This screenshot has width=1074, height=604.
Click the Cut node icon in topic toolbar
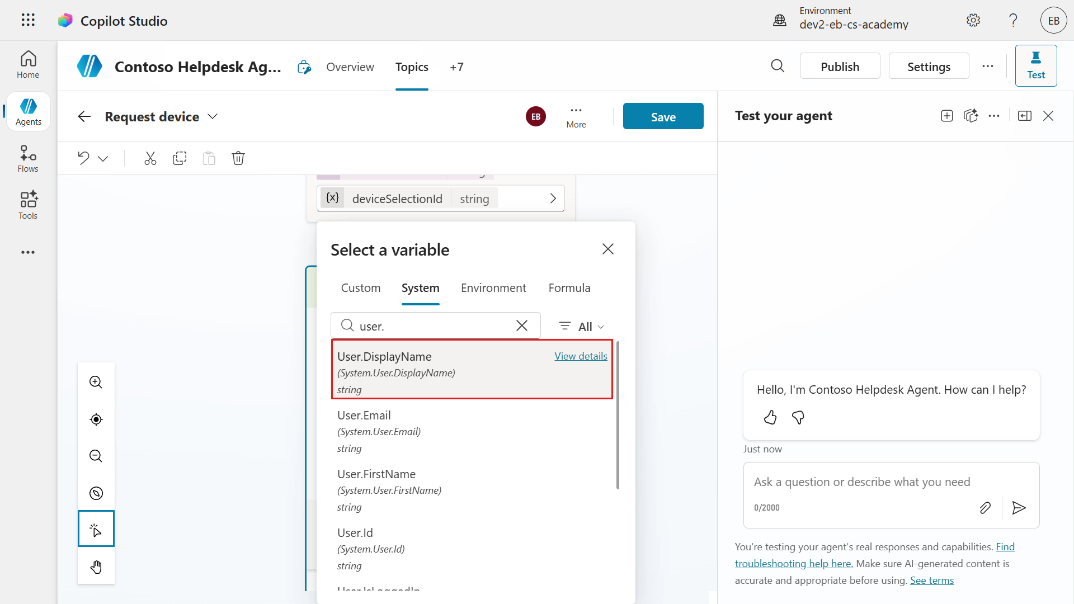[150, 158]
